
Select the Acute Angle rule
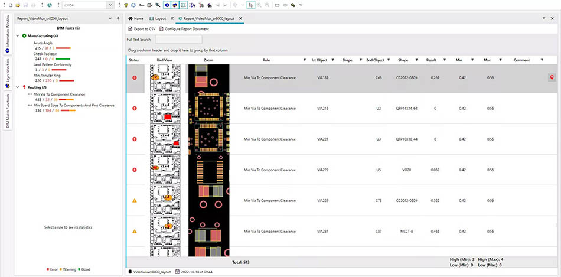click(x=43, y=43)
